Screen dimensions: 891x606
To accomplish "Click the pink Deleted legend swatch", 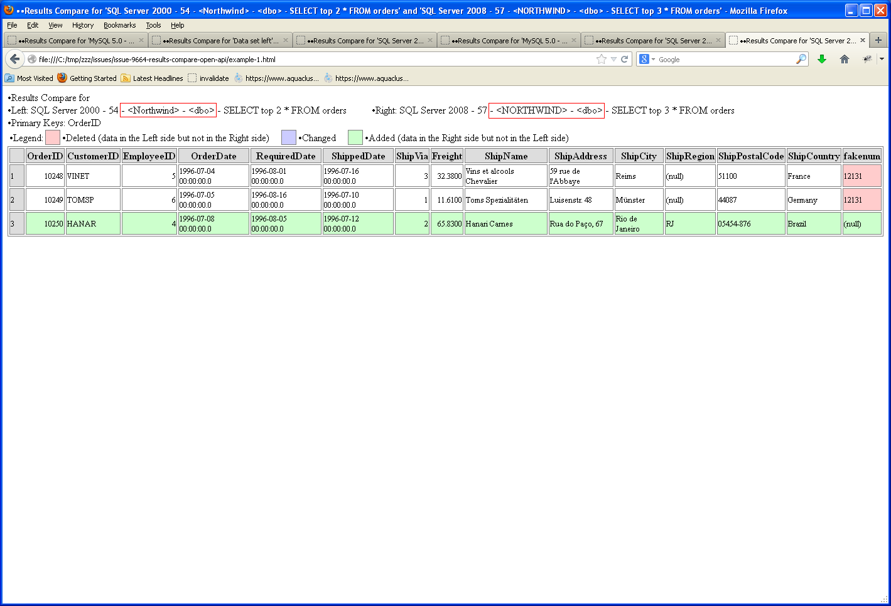I will [x=53, y=137].
